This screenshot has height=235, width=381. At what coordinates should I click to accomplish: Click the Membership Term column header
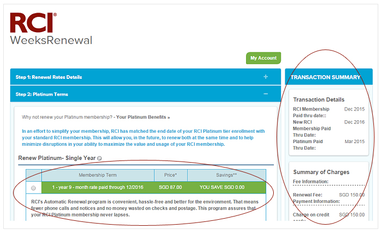(x=97, y=175)
